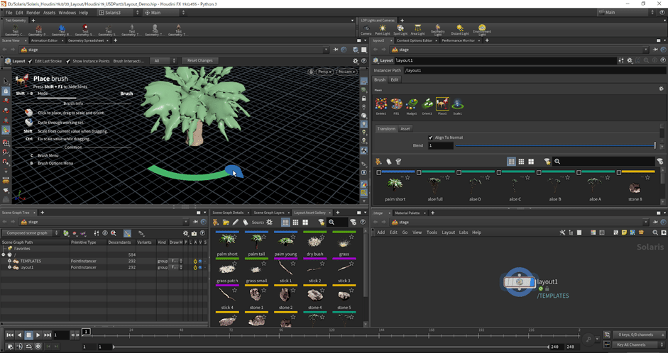Open the Main dropdown in the top-right corner
Viewport: 668px width, 353px height.
point(627,12)
